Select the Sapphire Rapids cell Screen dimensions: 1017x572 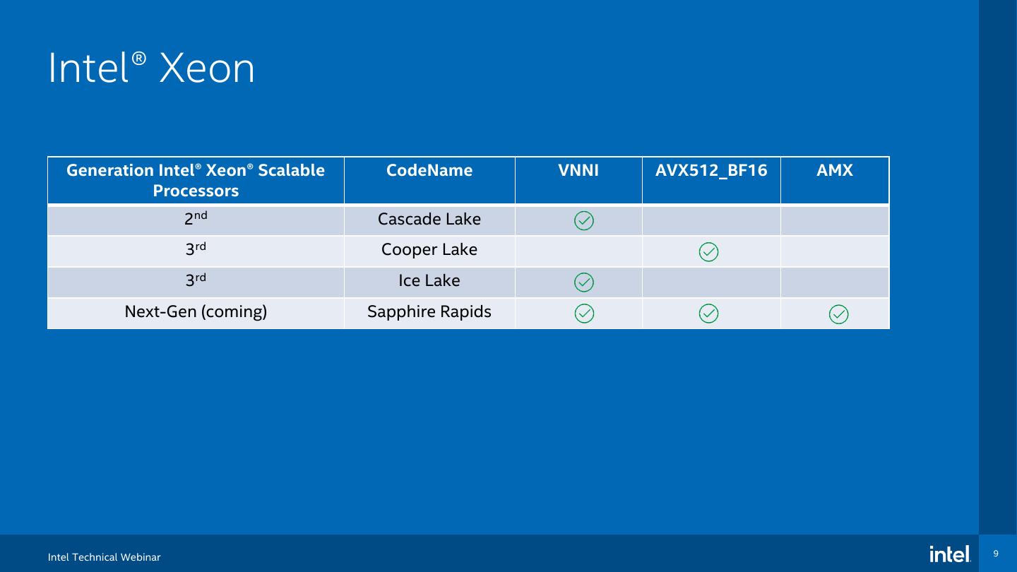(x=429, y=312)
